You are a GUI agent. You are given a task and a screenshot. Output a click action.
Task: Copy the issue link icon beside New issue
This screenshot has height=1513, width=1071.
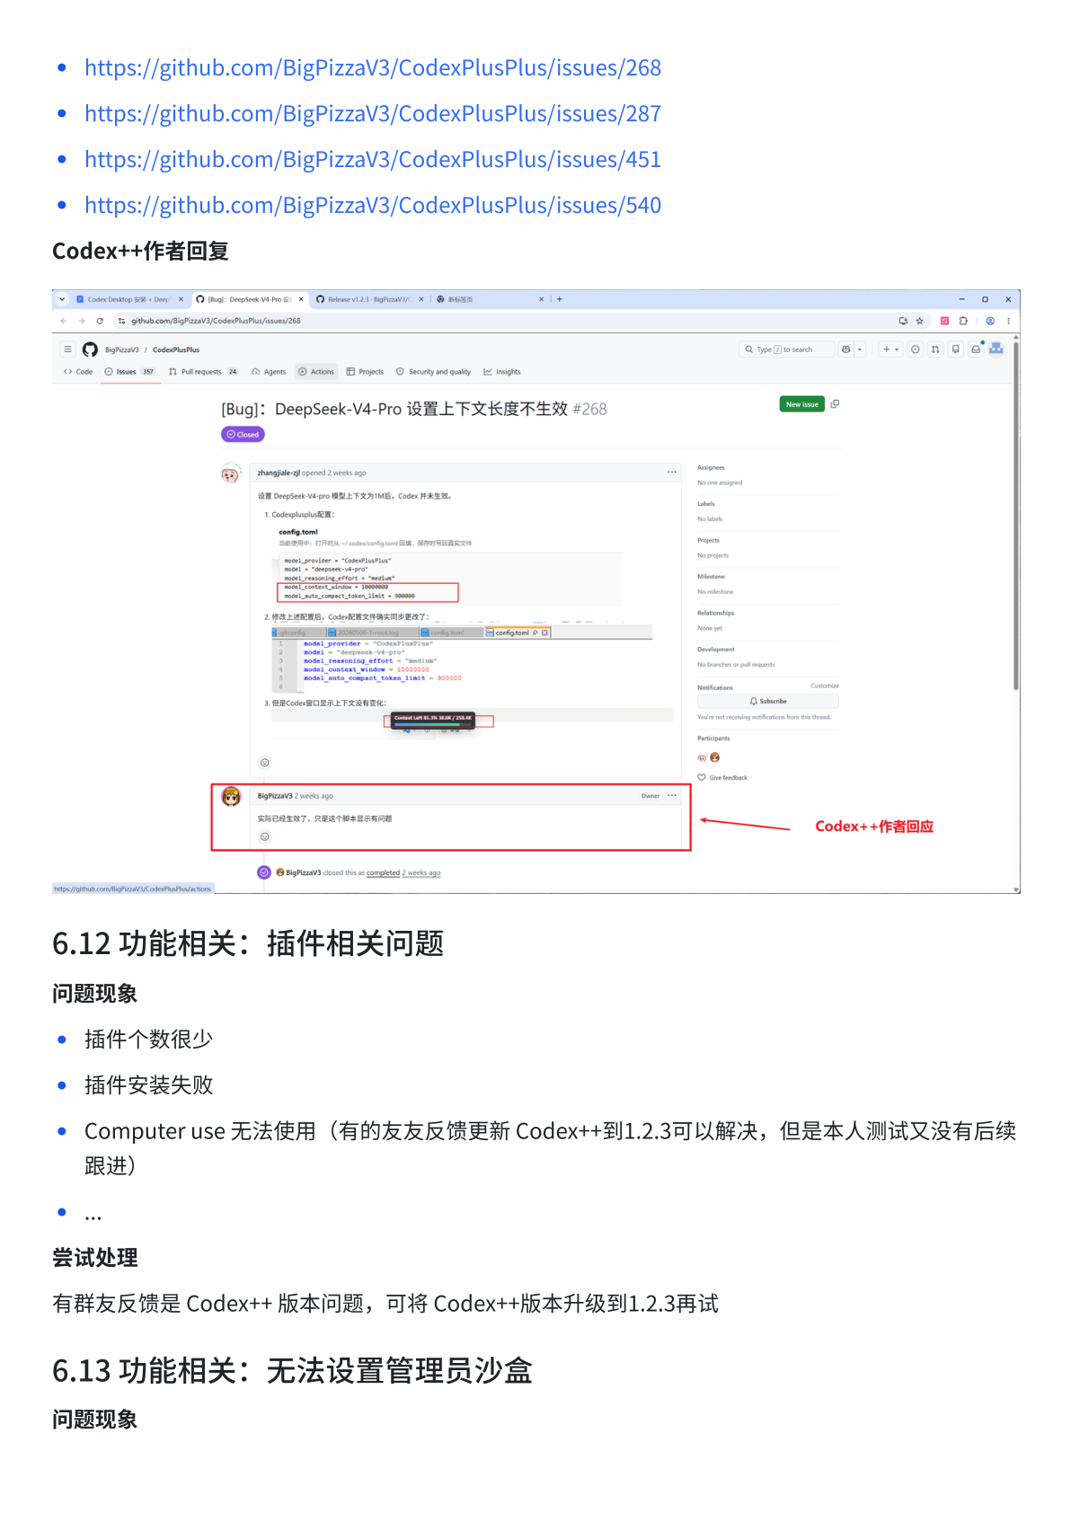pos(835,404)
